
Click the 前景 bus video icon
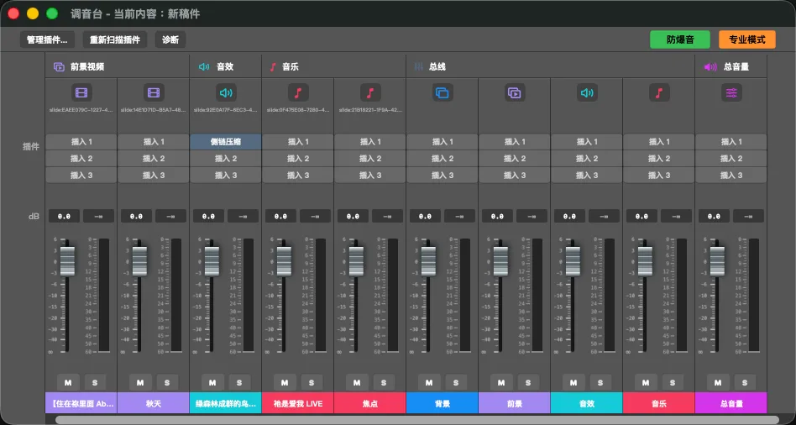coord(514,92)
